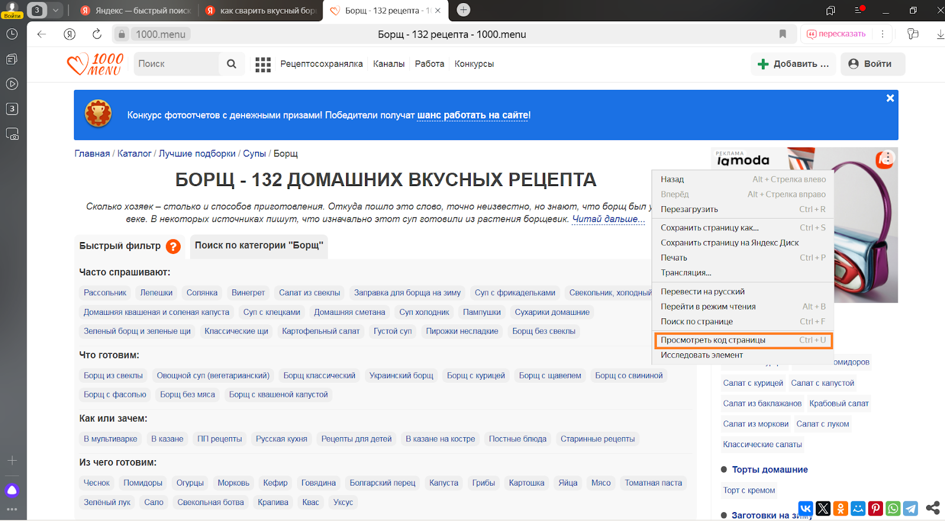Image resolution: width=945 pixels, height=521 pixels.
Task: Click into the Поиск search field
Action: tap(176, 64)
